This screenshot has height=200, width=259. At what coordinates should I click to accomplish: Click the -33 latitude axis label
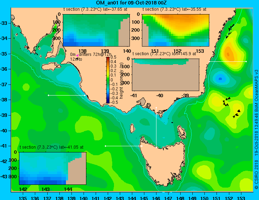pos(4,23)
